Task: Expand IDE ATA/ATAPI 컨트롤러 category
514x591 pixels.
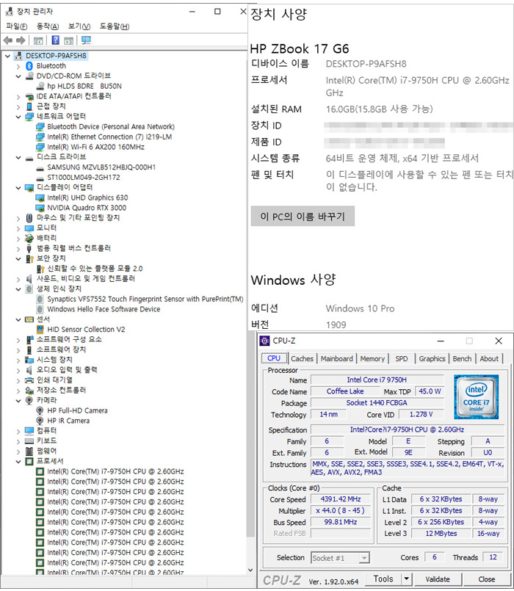Action: click(x=18, y=96)
